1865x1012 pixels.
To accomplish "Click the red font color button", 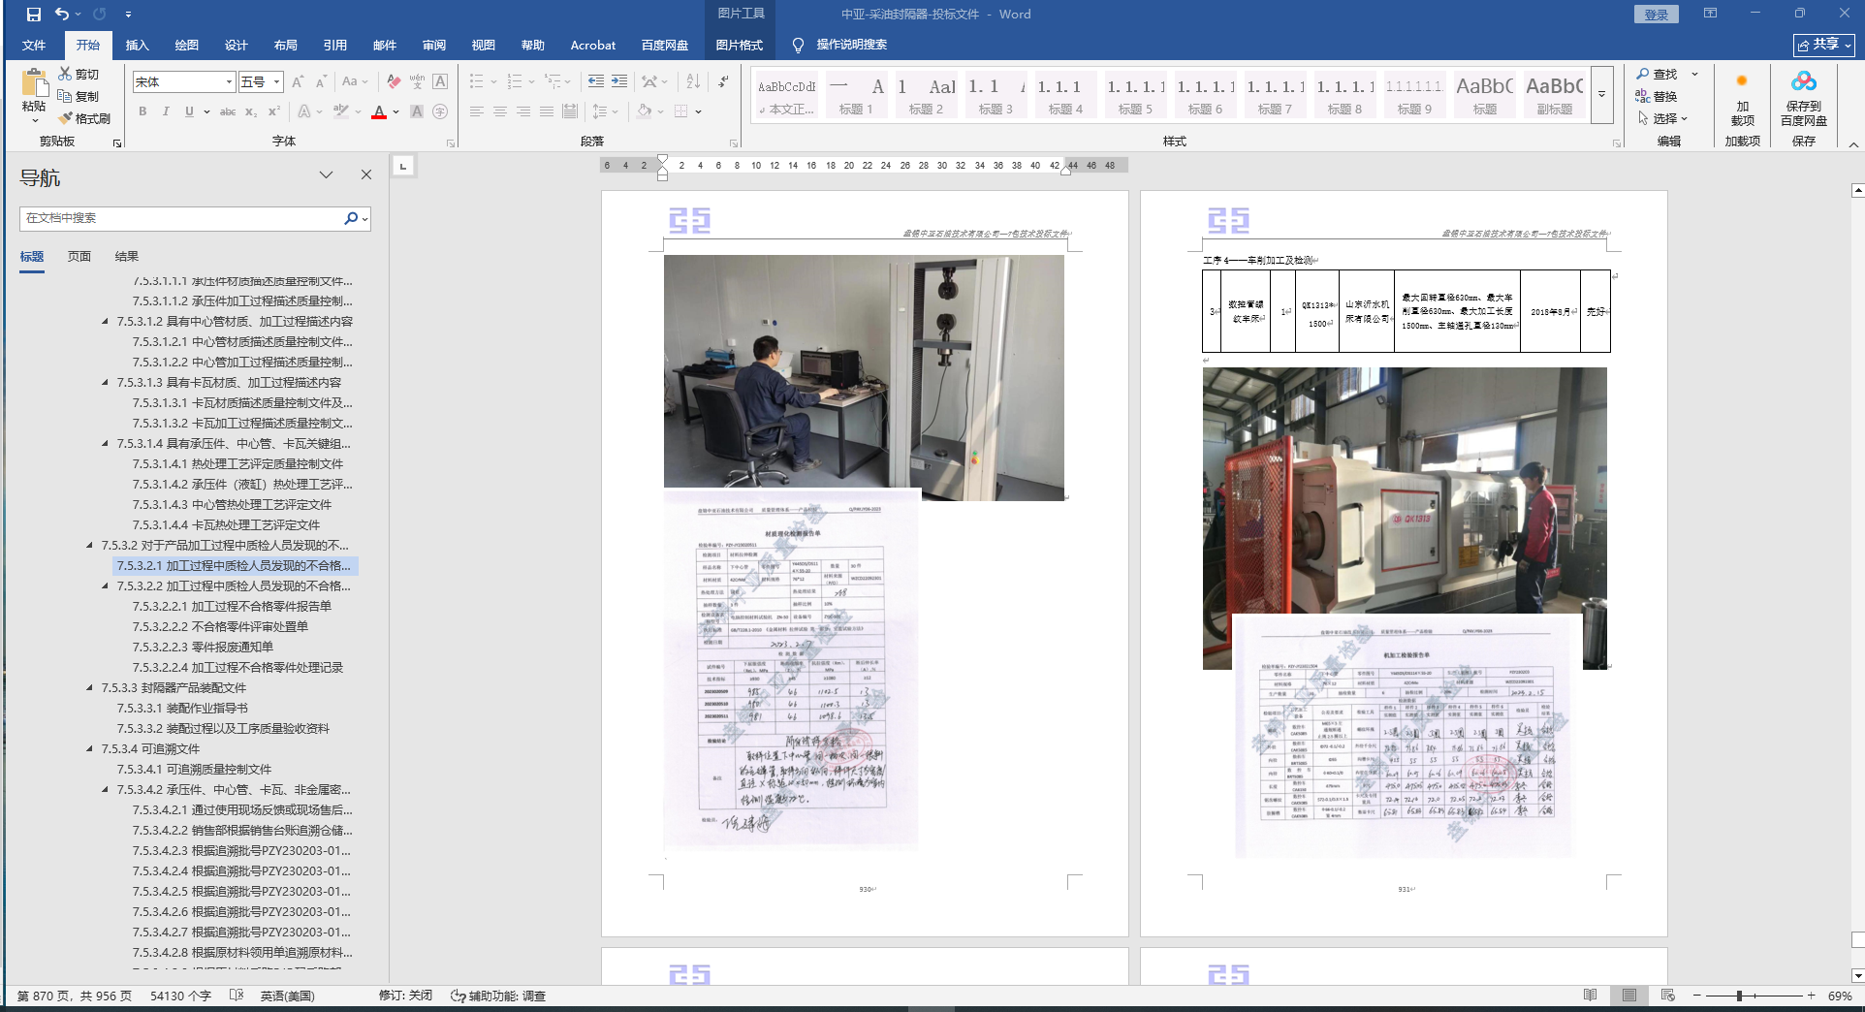I will pyautogui.click(x=379, y=112).
